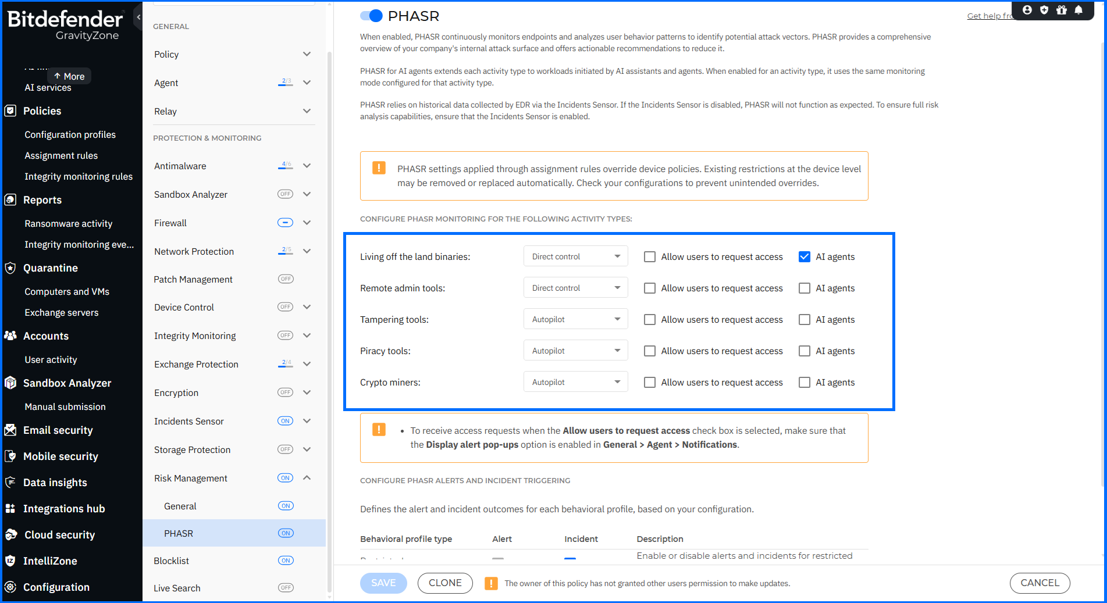Screen dimensions: 1107x603
Task: Open the gift icon in top bar
Action: [x=1062, y=10]
